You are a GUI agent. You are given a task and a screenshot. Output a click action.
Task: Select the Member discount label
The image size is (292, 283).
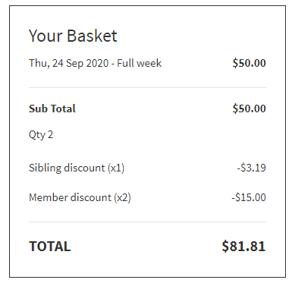pos(70,197)
